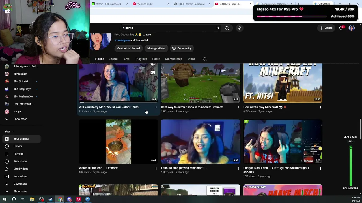The image size is (362, 203).
Task: Open Steam from taskbar
Action: pos(51,199)
